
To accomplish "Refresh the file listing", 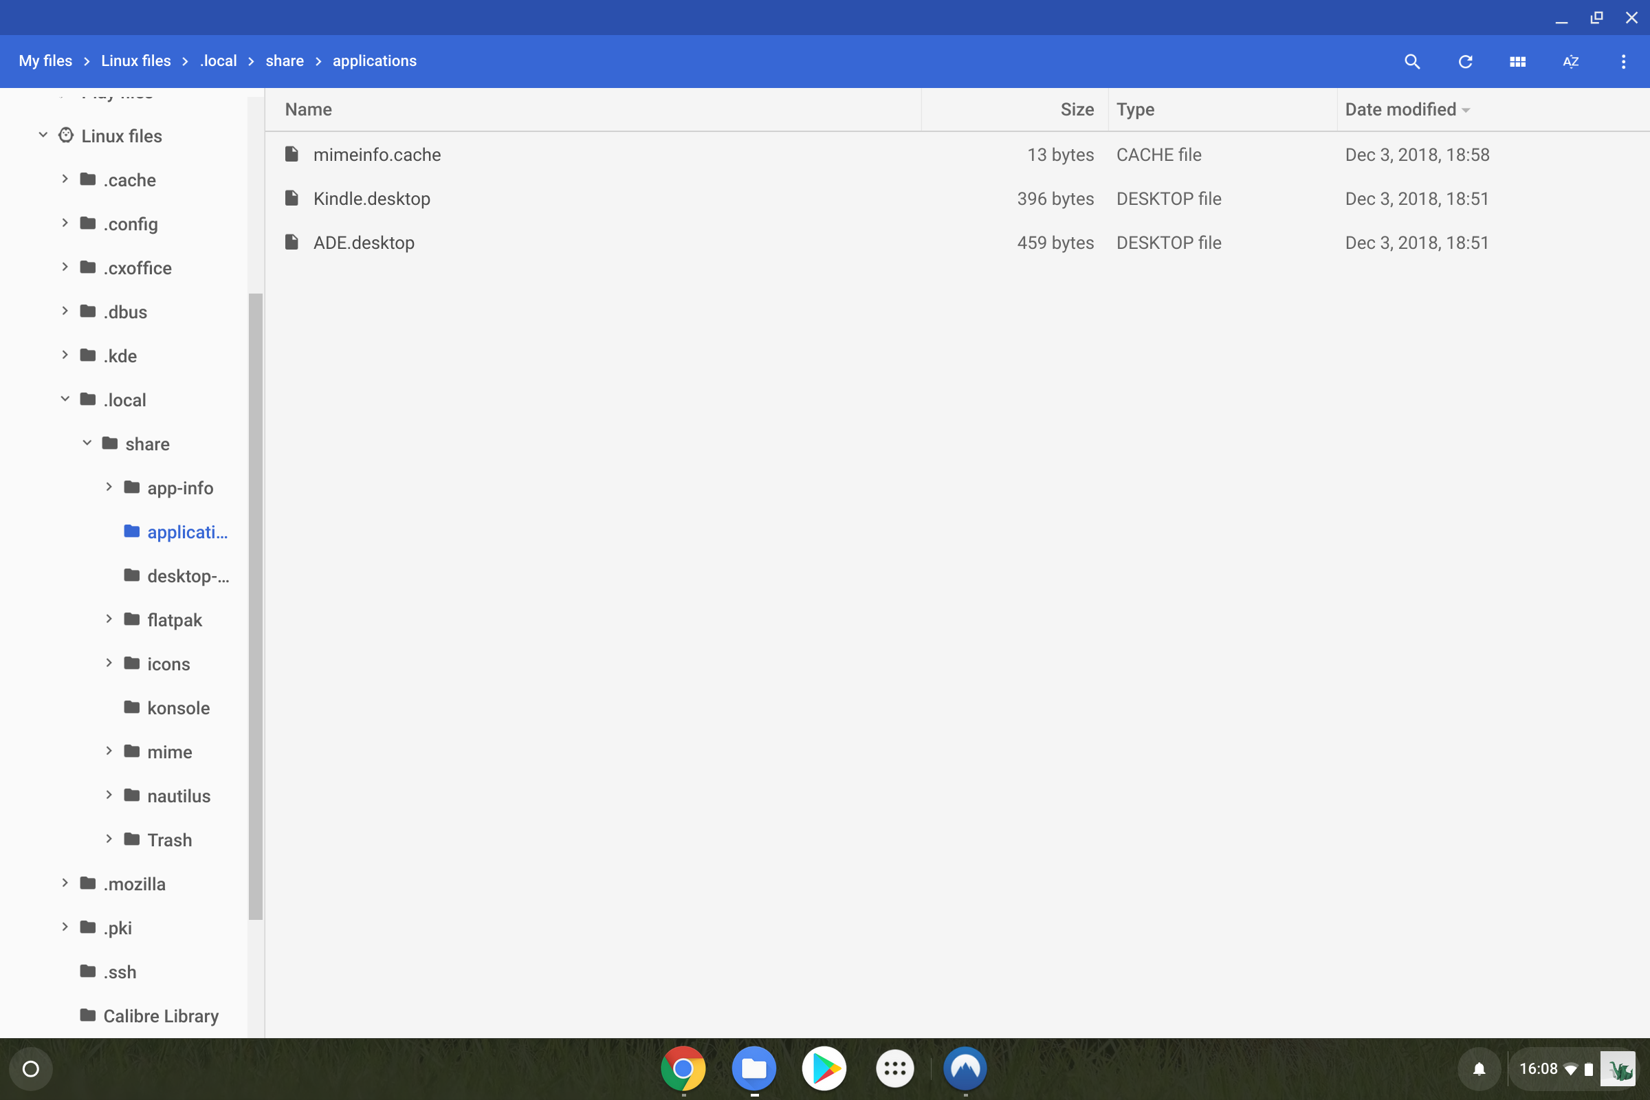I will [x=1465, y=62].
